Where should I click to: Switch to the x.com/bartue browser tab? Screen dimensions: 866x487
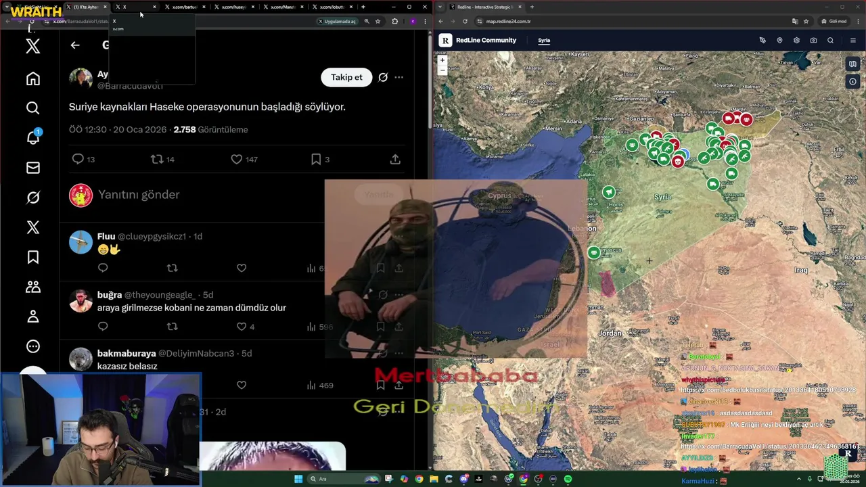pyautogui.click(x=183, y=7)
